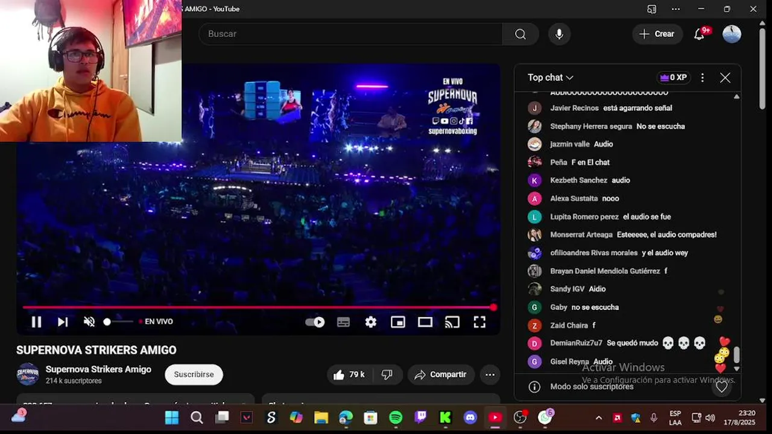Click chat scrollbar down arrow
Viewport: 772px width, 434px height.
(x=736, y=368)
